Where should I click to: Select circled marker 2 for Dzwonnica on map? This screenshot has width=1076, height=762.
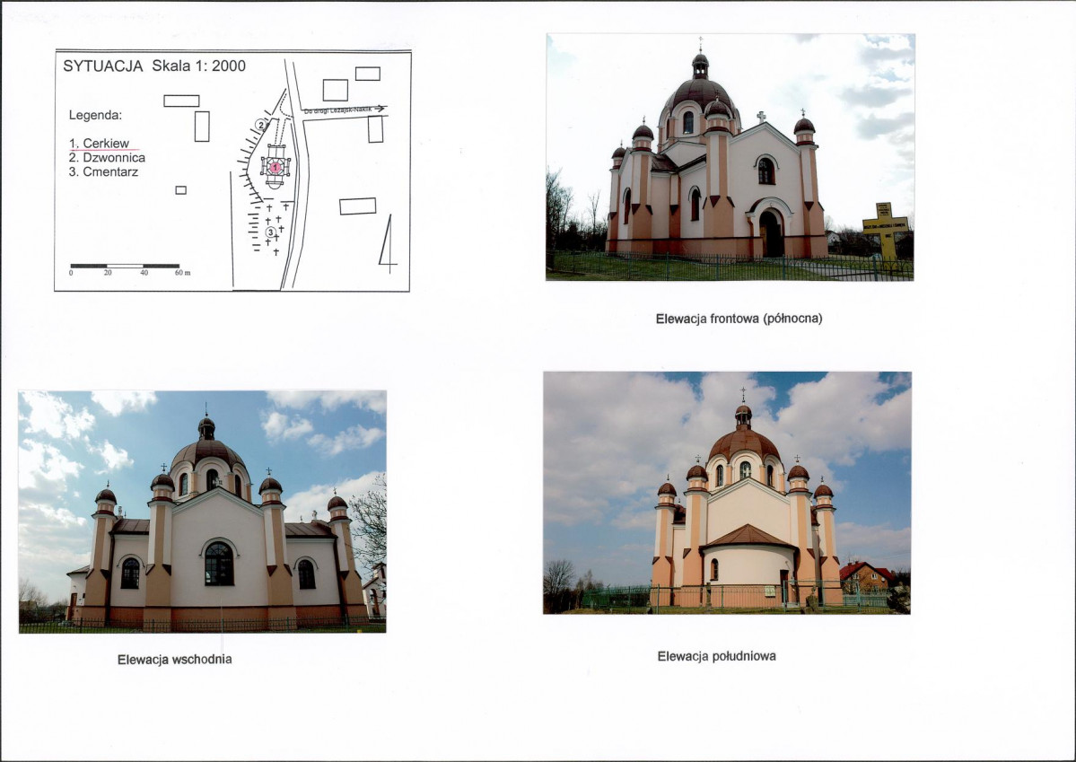coord(261,124)
